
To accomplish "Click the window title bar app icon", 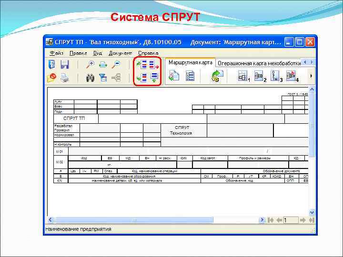I will pyautogui.click(x=50, y=42).
